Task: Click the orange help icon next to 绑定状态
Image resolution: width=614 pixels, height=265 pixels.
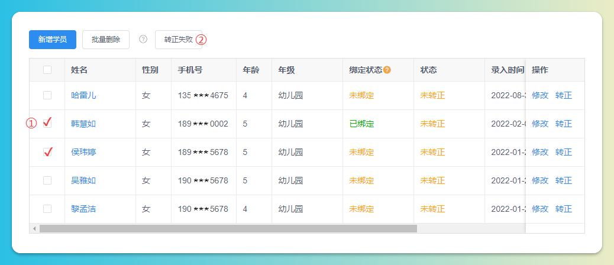Action: 387,70
